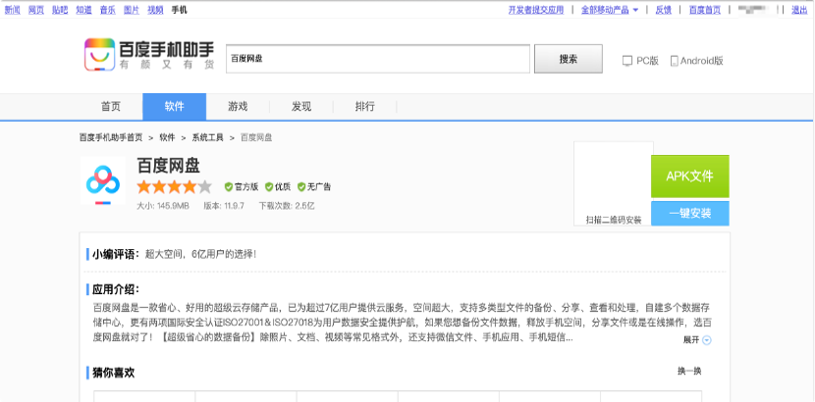Click the star rating of 百度网盘
The height and width of the screenshot is (402, 815).
pyautogui.click(x=175, y=186)
